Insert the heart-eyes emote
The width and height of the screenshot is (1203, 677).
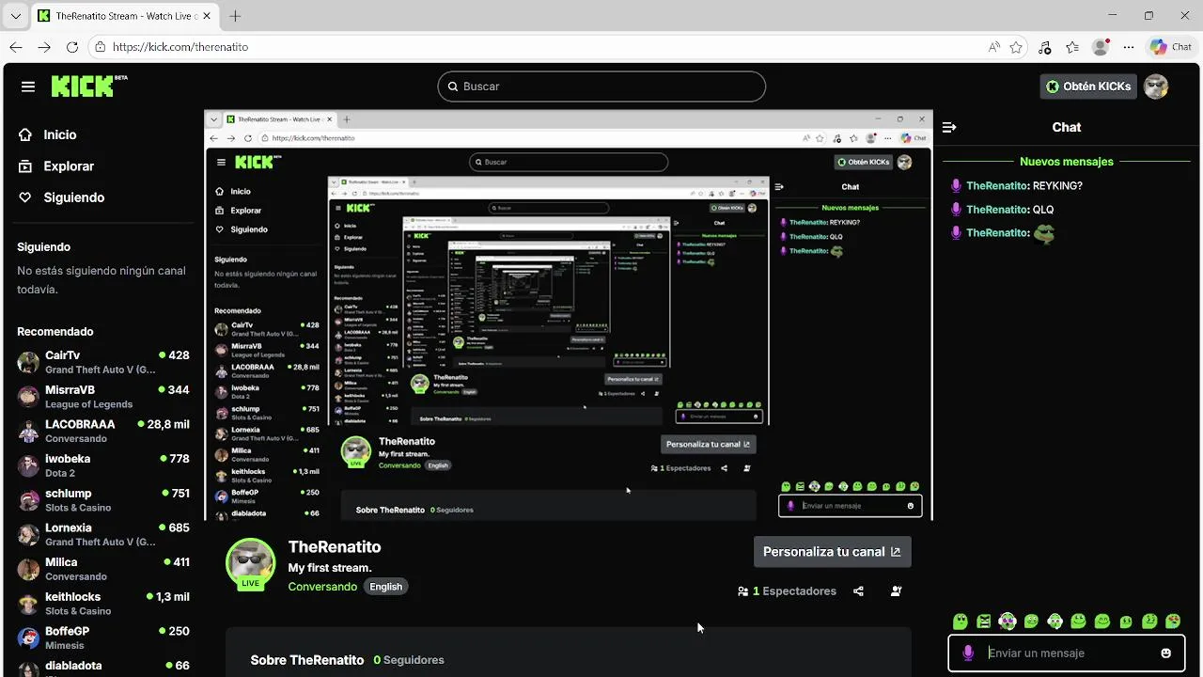[x=1173, y=622]
